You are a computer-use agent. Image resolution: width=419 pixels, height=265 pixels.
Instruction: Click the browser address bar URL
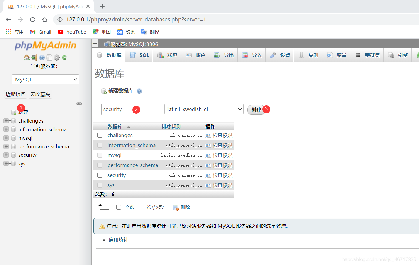coord(136,20)
